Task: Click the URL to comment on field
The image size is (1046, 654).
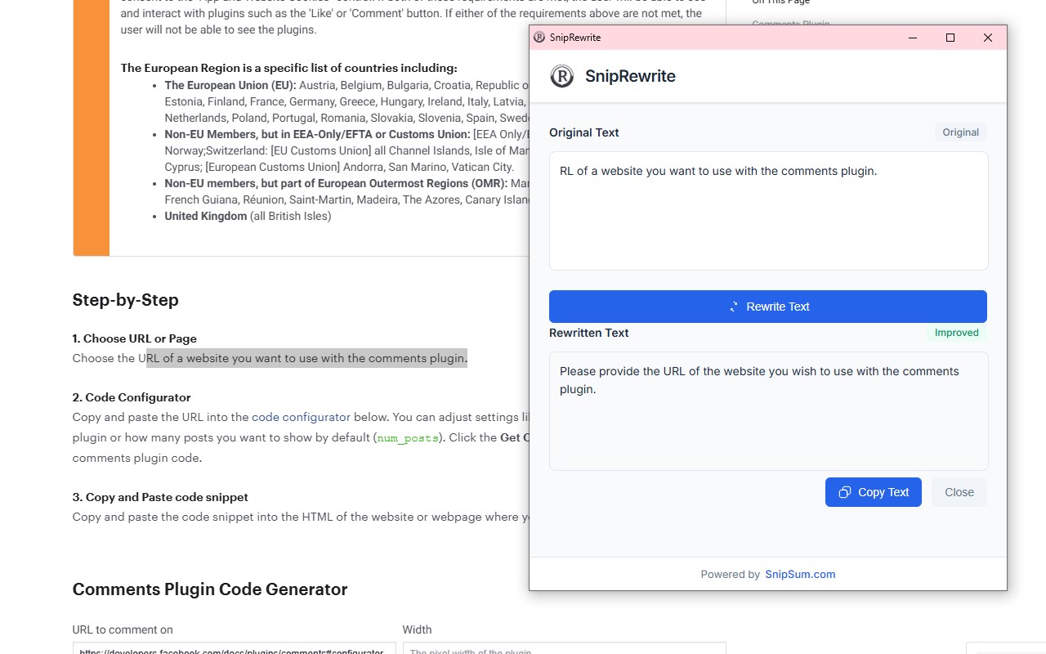Action: coord(235,648)
